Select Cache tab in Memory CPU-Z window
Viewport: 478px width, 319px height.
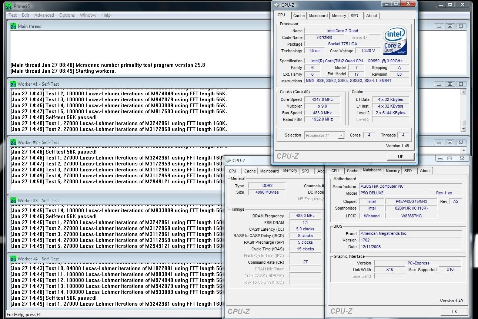(250, 171)
